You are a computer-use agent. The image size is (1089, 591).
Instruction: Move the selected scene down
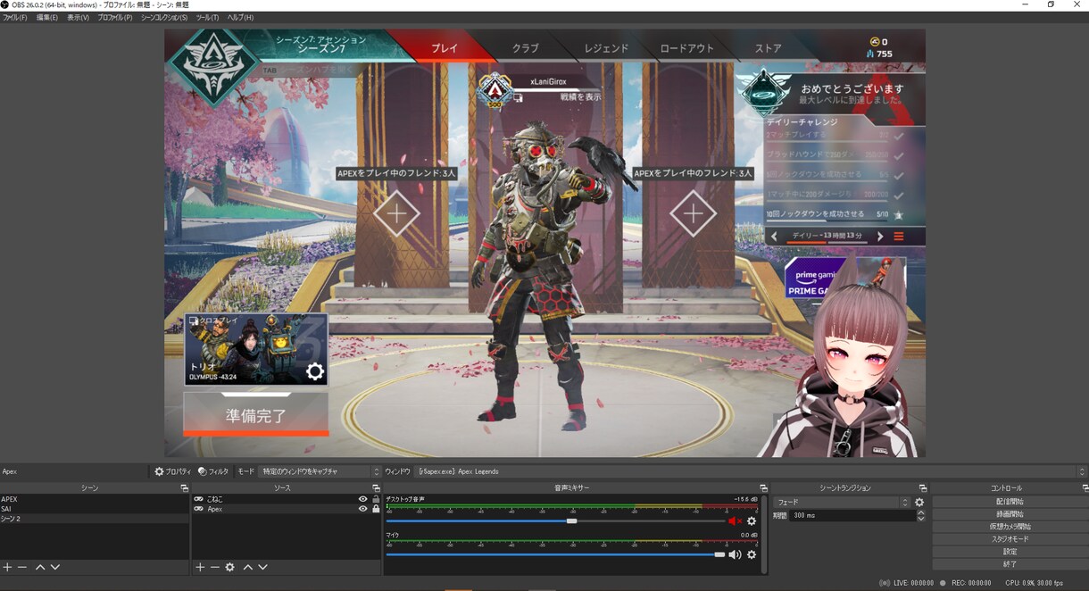[55, 567]
